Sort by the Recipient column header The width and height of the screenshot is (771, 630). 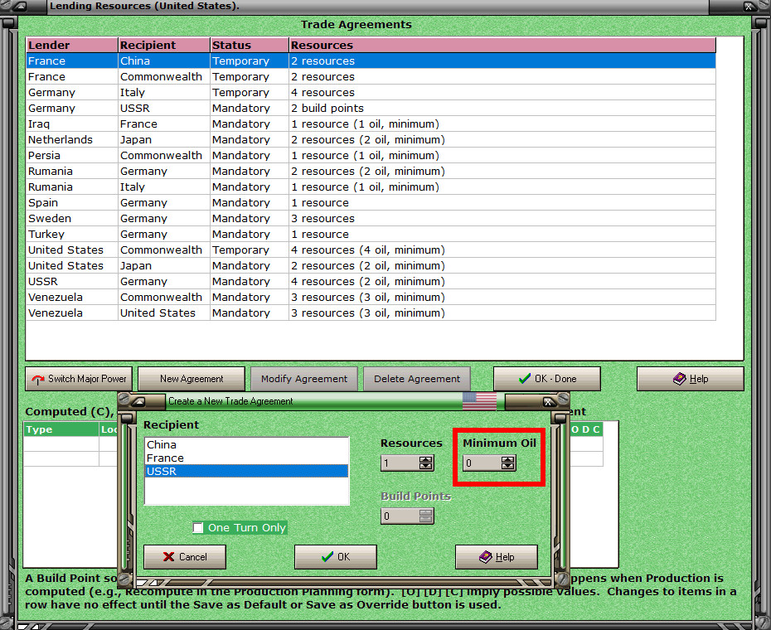pos(164,46)
